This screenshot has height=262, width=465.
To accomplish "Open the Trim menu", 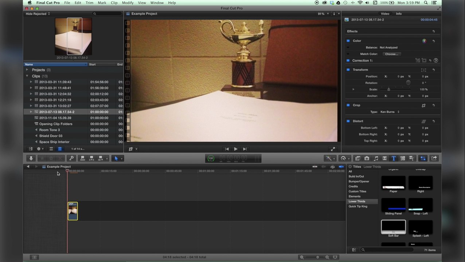I will coord(89,3).
